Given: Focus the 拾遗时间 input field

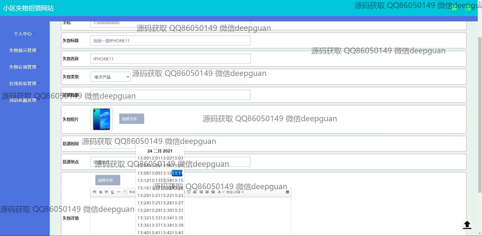Looking at the screenshot, I should [113, 144].
